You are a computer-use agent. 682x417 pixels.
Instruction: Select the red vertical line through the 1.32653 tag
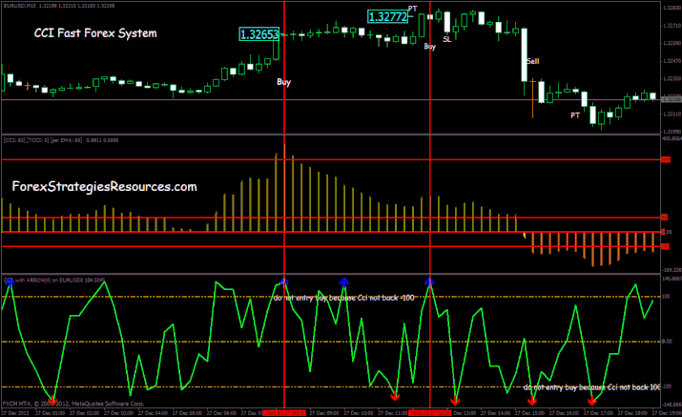pyautogui.click(x=284, y=204)
